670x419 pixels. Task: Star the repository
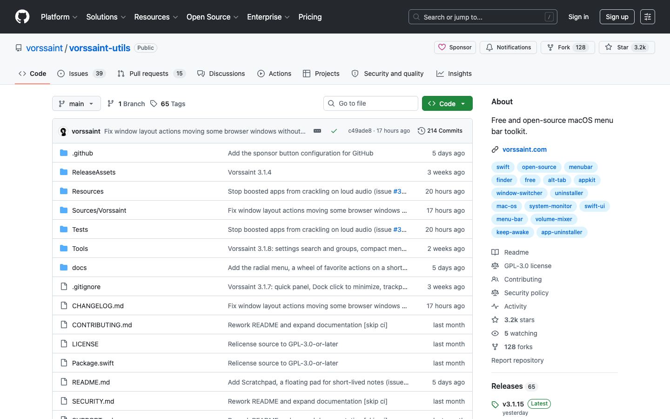pyautogui.click(x=627, y=47)
